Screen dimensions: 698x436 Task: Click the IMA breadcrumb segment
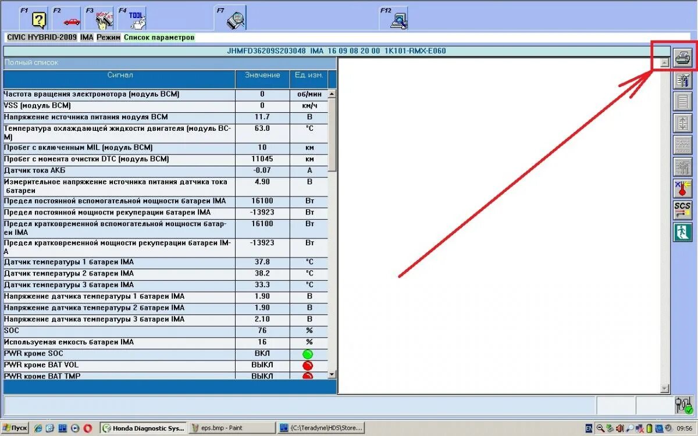coord(87,37)
